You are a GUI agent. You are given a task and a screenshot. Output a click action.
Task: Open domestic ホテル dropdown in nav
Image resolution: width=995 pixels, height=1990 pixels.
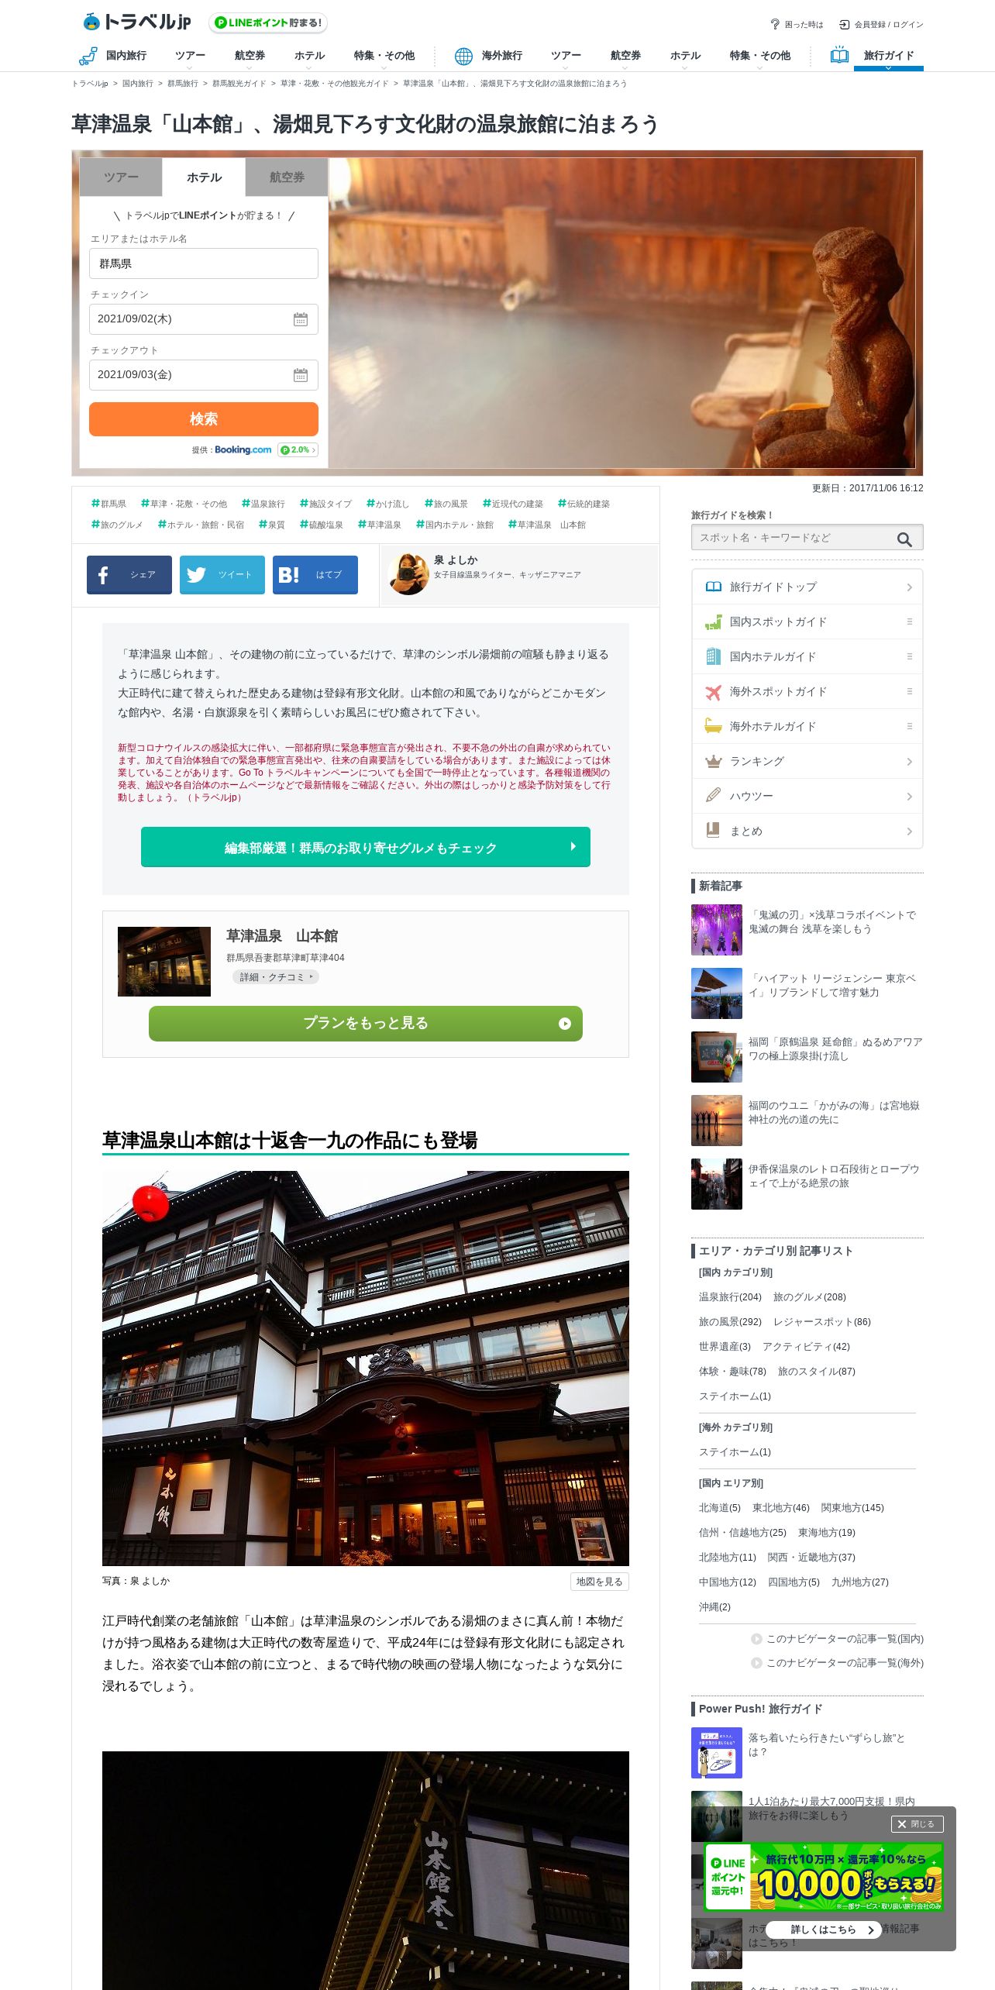(309, 57)
